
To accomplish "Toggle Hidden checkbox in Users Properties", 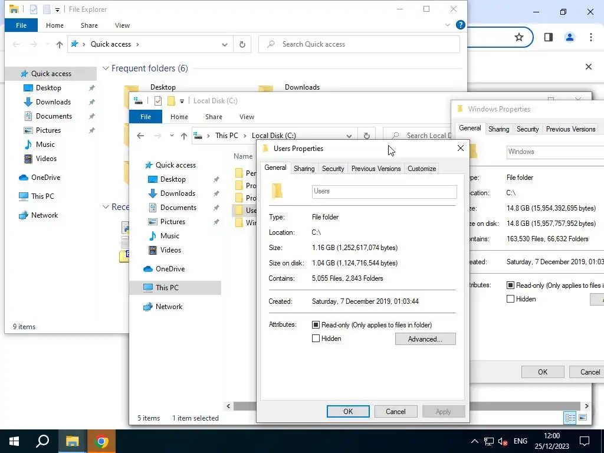I will tap(316, 339).
